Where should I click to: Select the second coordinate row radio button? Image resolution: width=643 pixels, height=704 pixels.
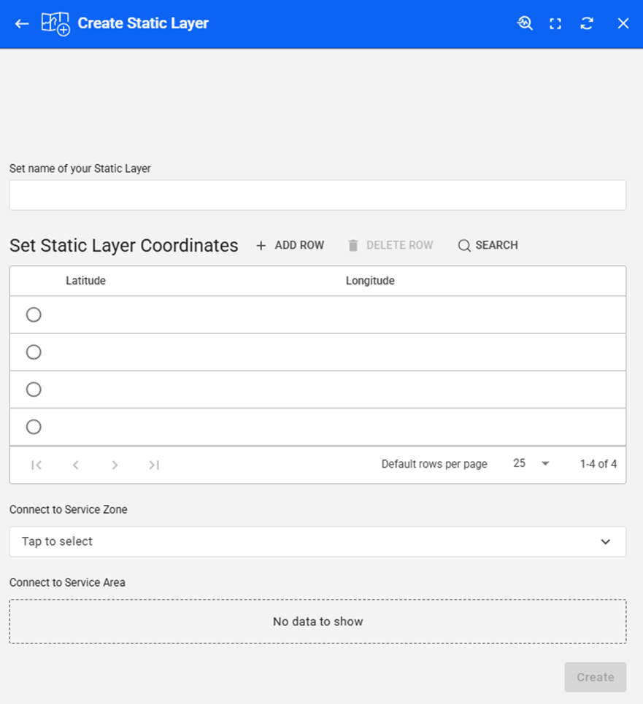34,352
